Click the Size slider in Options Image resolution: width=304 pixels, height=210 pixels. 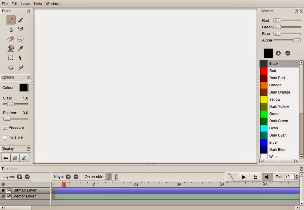click(16, 104)
